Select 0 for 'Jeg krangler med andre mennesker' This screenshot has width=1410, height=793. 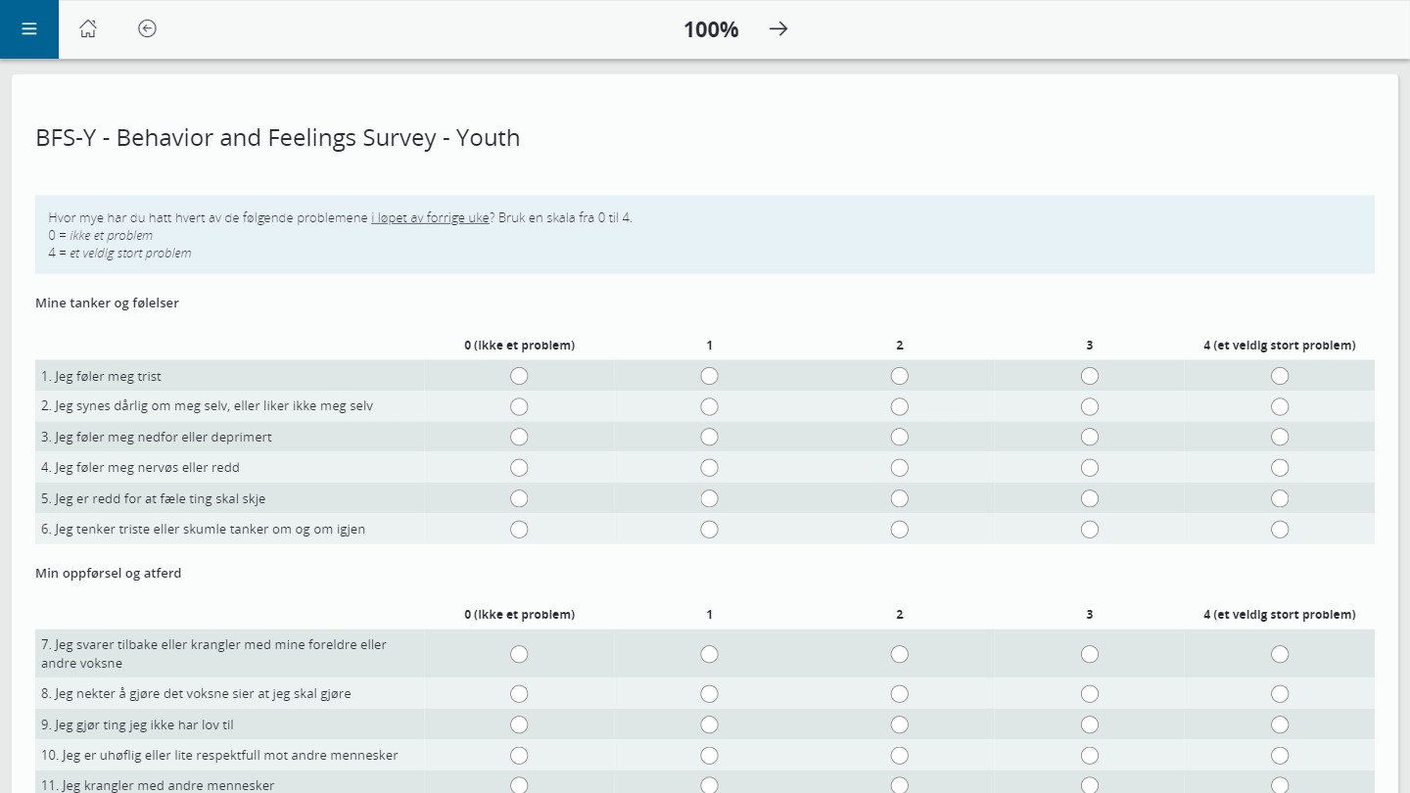(x=519, y=784)
